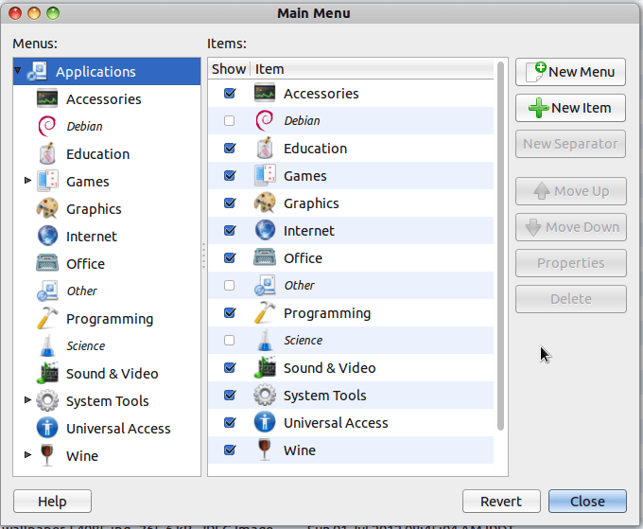Select the Office typewriter icon in Items list
The width and height of the screenshot is (643, 529).
coord(265,258)
